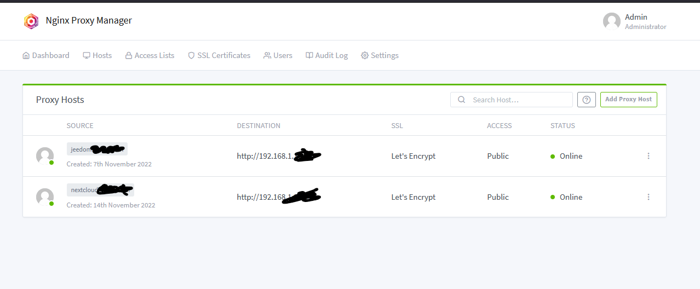The image size is (700, 289).
Task: Click the help question mark button
Action: (587, 100)
